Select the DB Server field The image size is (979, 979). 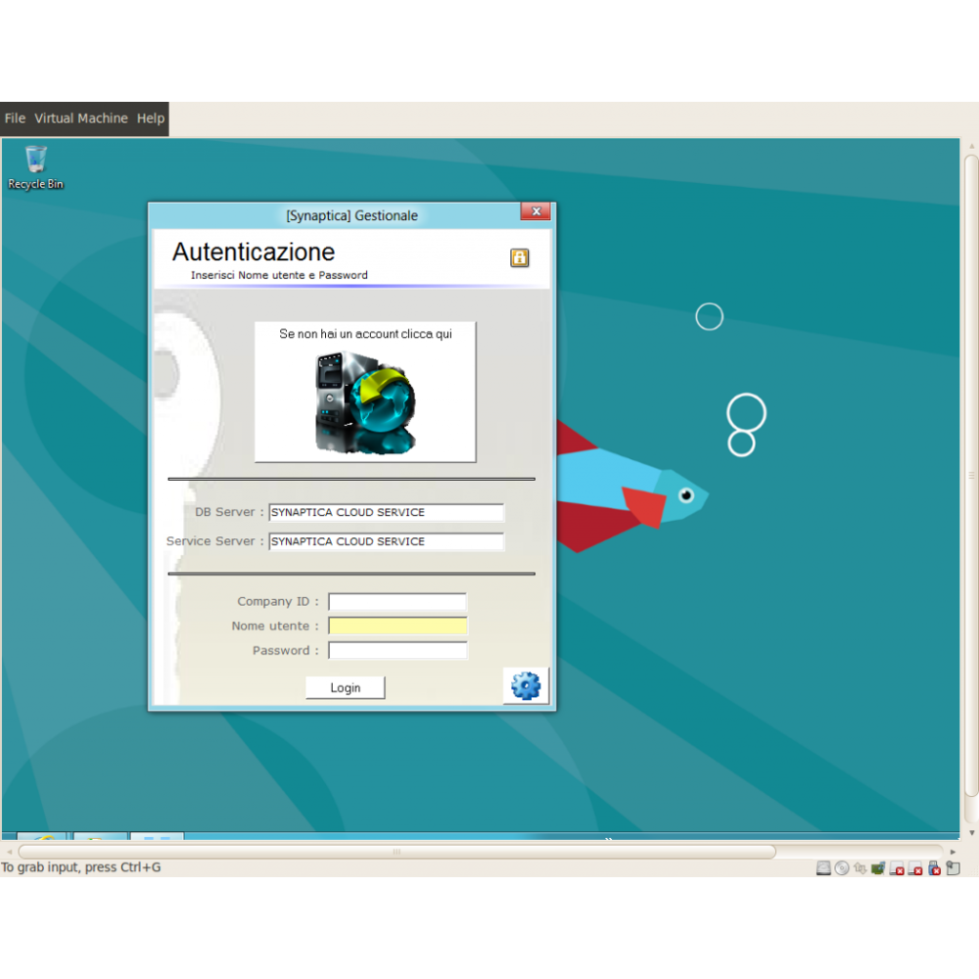(x=386, y=512)
